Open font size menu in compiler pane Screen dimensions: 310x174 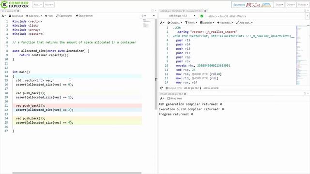pyautogui.click(x=162, y=23)
